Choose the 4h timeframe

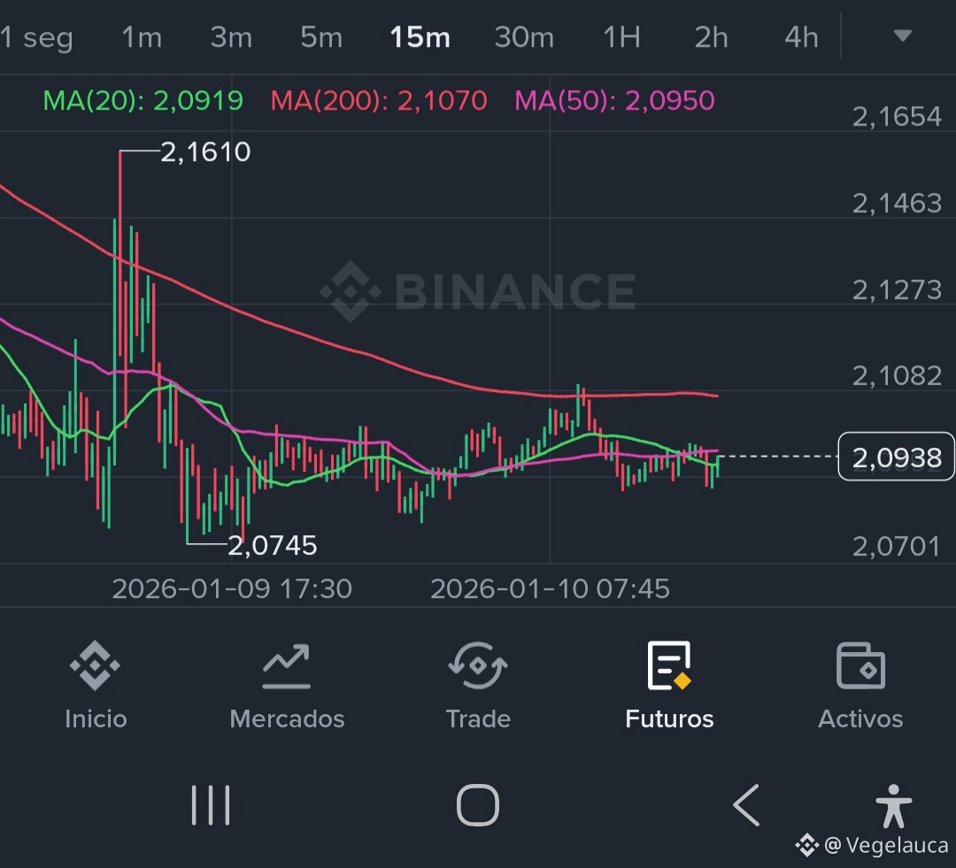801,37
